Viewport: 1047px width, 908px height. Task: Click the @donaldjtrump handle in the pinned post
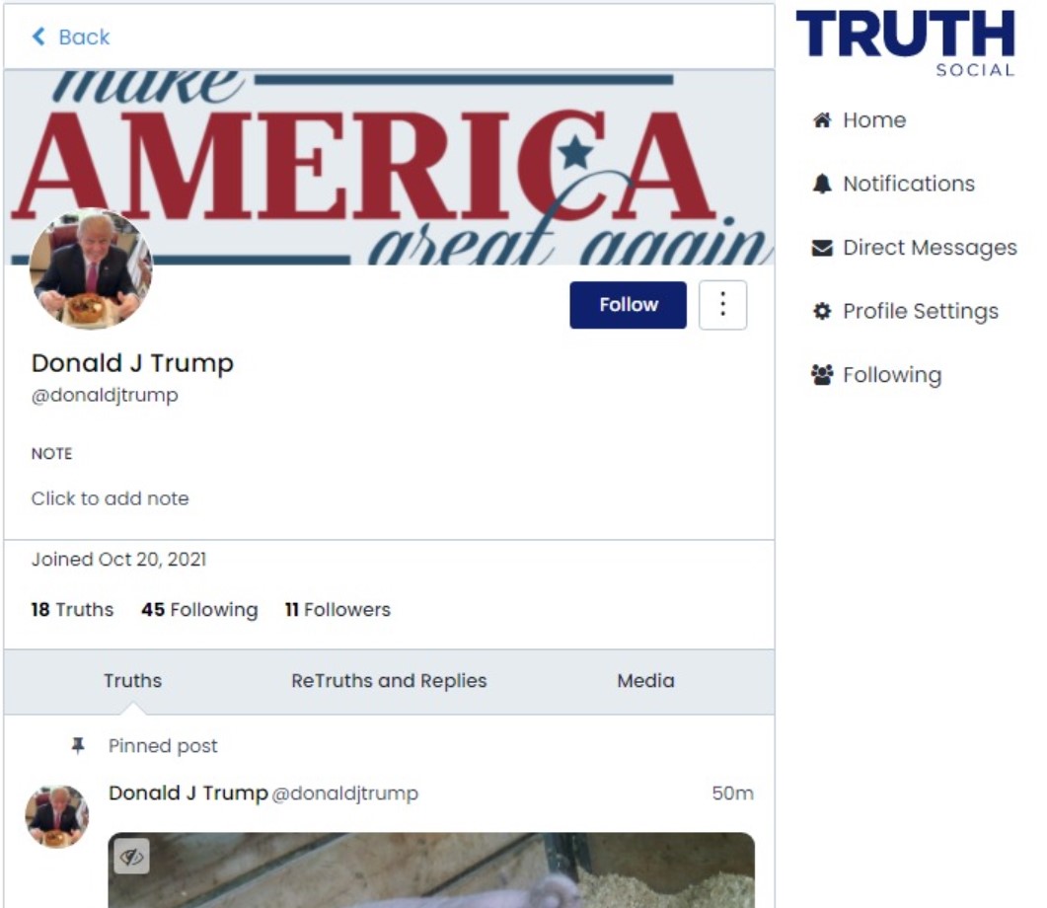point(345,794)
